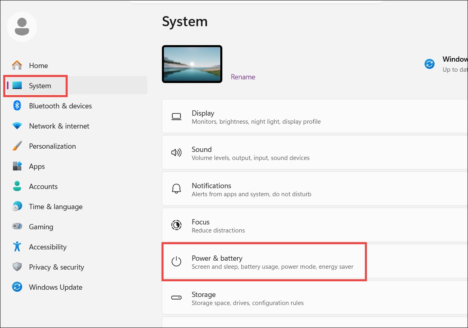468x328 pixels.
Task: Click the Time & language globe icon
Action: (x=17, y=206)
